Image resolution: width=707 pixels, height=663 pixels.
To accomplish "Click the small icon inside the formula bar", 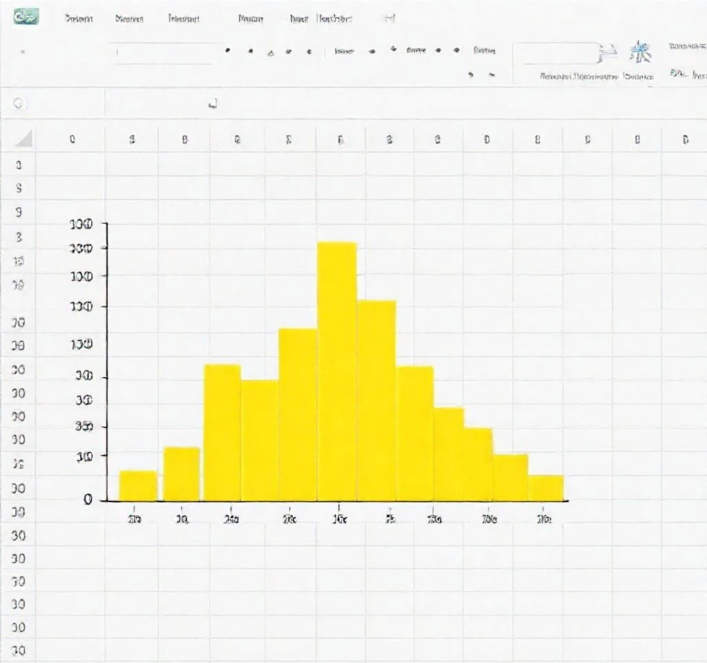I will tap(213, 104).
